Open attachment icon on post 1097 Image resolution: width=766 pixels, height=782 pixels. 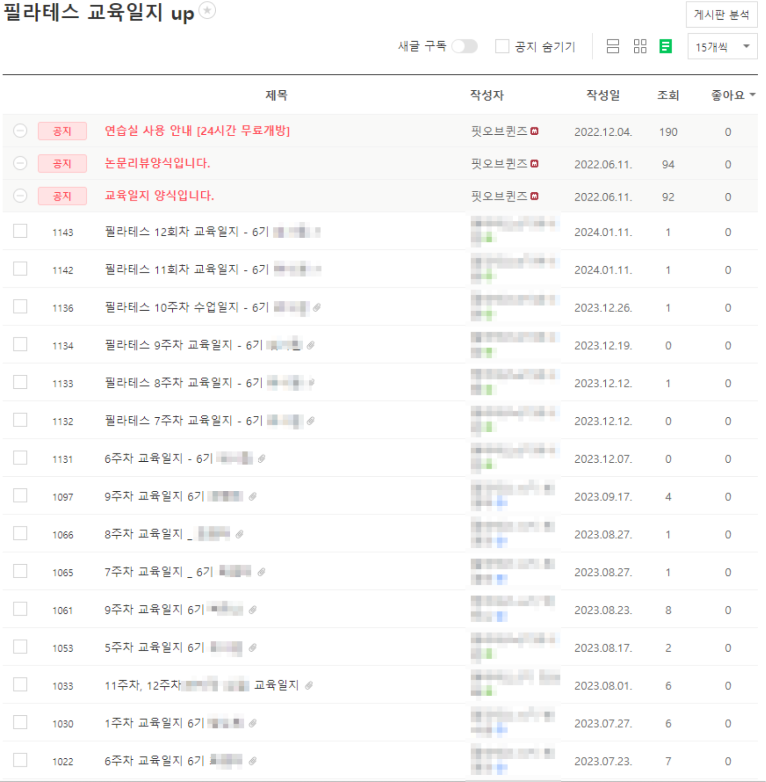[252, 496]
